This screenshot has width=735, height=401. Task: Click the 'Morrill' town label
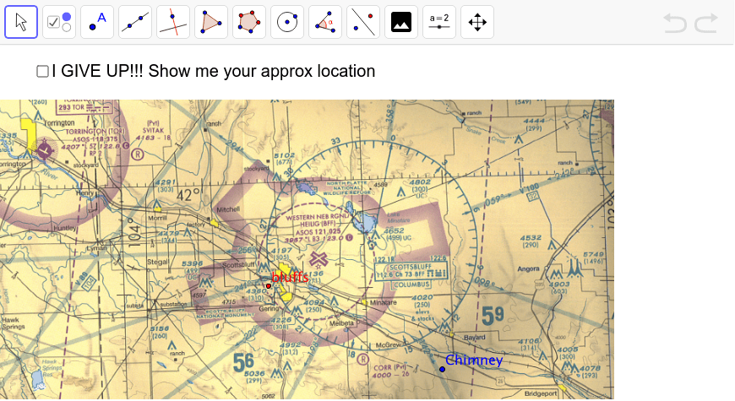pyautogui.click(x=157, y=218)
